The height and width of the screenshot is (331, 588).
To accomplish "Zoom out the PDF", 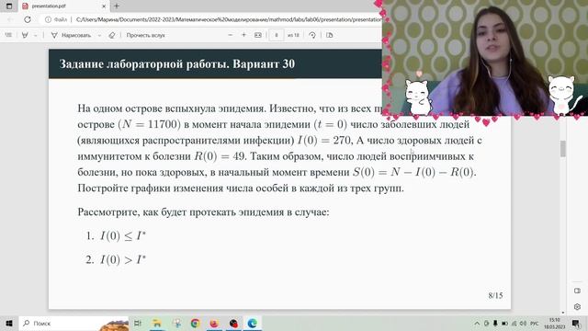I will [x=231, y=35].
